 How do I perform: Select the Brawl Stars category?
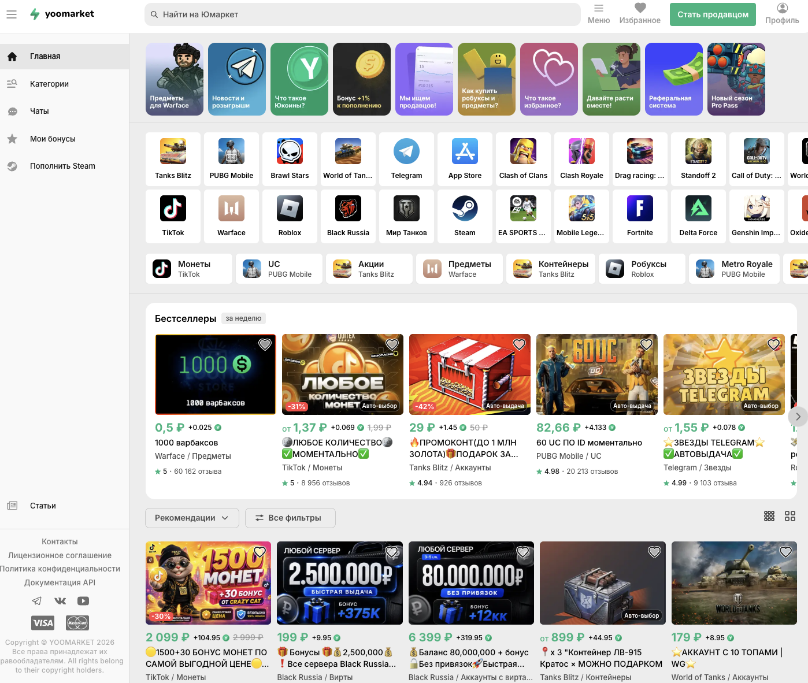(290, 159)
